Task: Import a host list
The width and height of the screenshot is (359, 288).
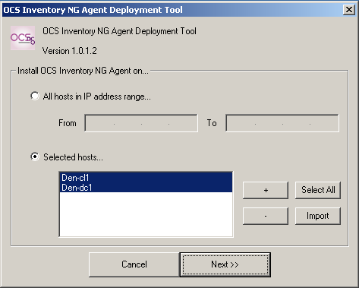Action: pyautogui.click(x=318, y=216)
